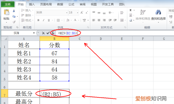The image size is (174, 104).
Task: Open font name 宋体 dropdown
Action: tap(67, 13)
